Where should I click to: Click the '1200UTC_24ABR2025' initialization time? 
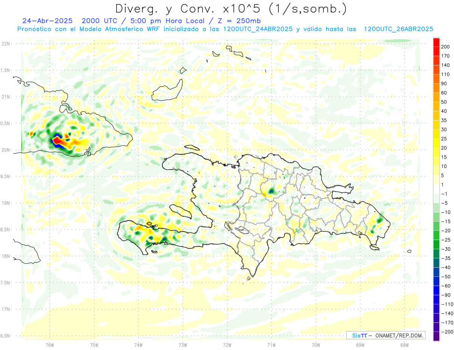pyautogui.click(x=258, y=29)
